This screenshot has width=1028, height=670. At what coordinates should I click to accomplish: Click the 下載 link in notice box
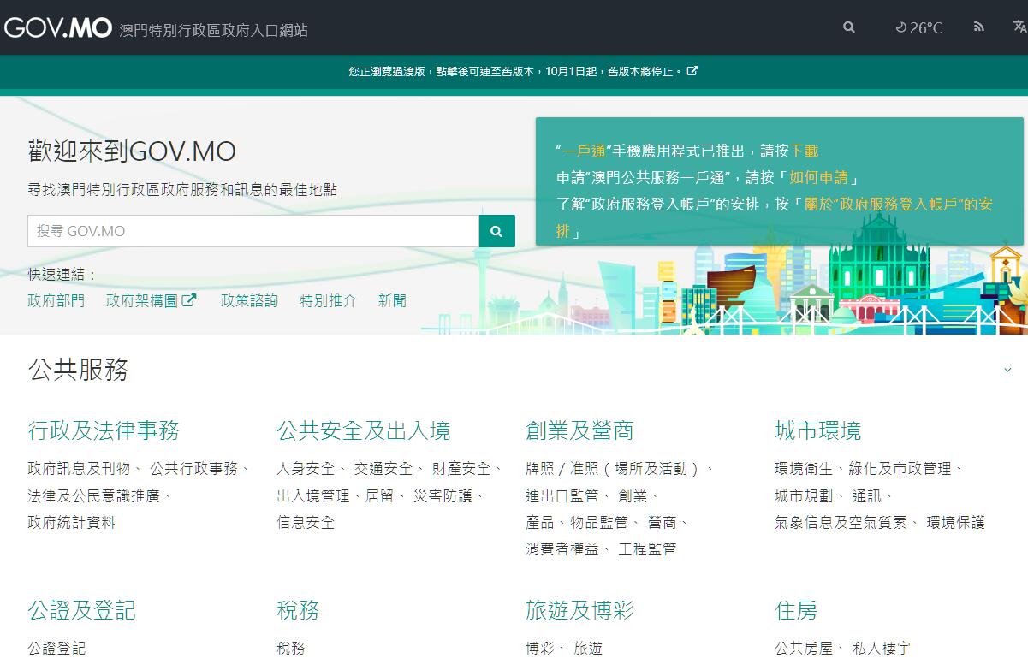point(804,151)
